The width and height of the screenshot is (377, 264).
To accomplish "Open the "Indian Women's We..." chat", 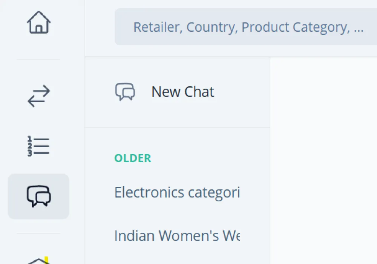I will (x=177, y=236).
